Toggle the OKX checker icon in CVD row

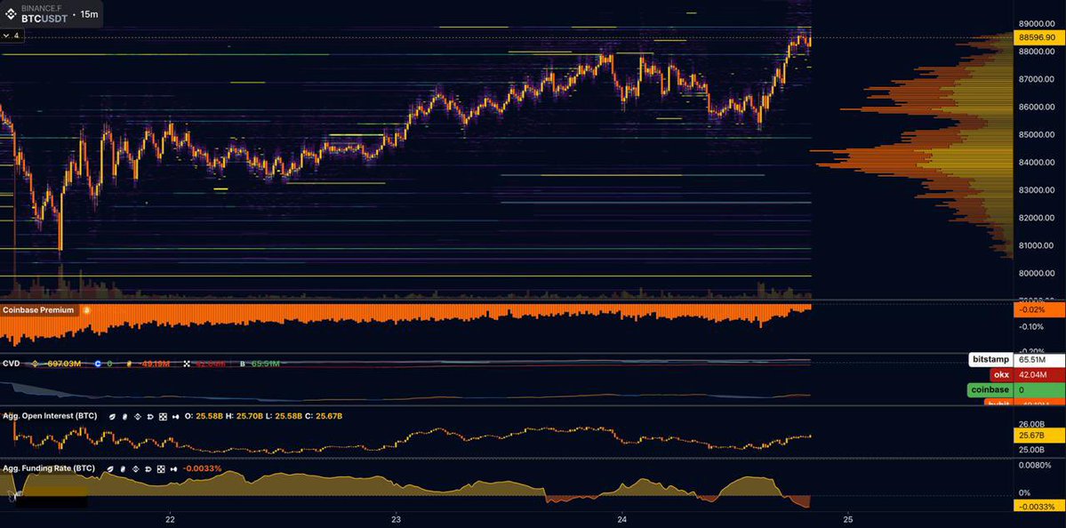click(x=187, y=364)
